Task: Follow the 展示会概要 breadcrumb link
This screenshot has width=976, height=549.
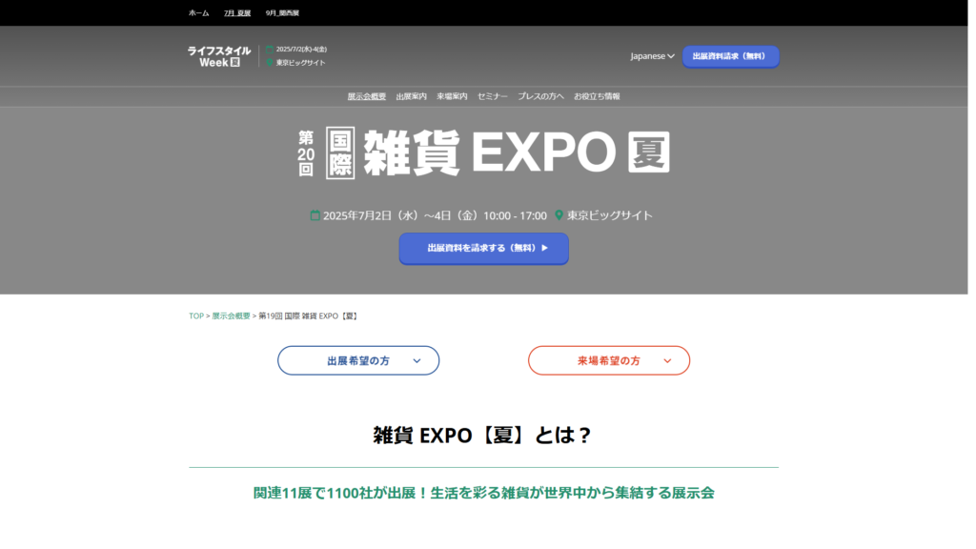Action: click(x=231, y=316)
